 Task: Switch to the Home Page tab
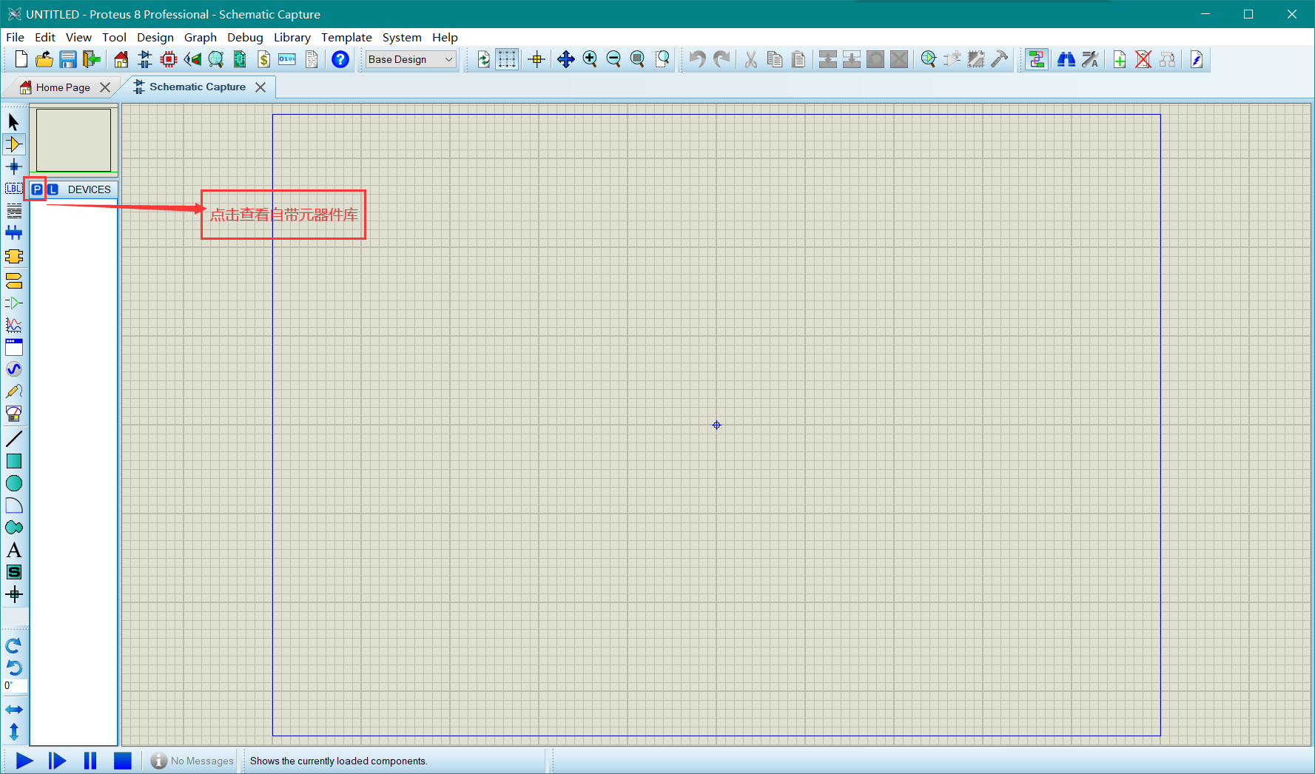point(63,87)
